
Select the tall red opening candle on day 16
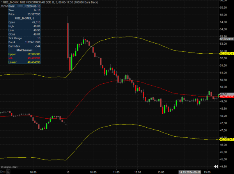[68, 40]
